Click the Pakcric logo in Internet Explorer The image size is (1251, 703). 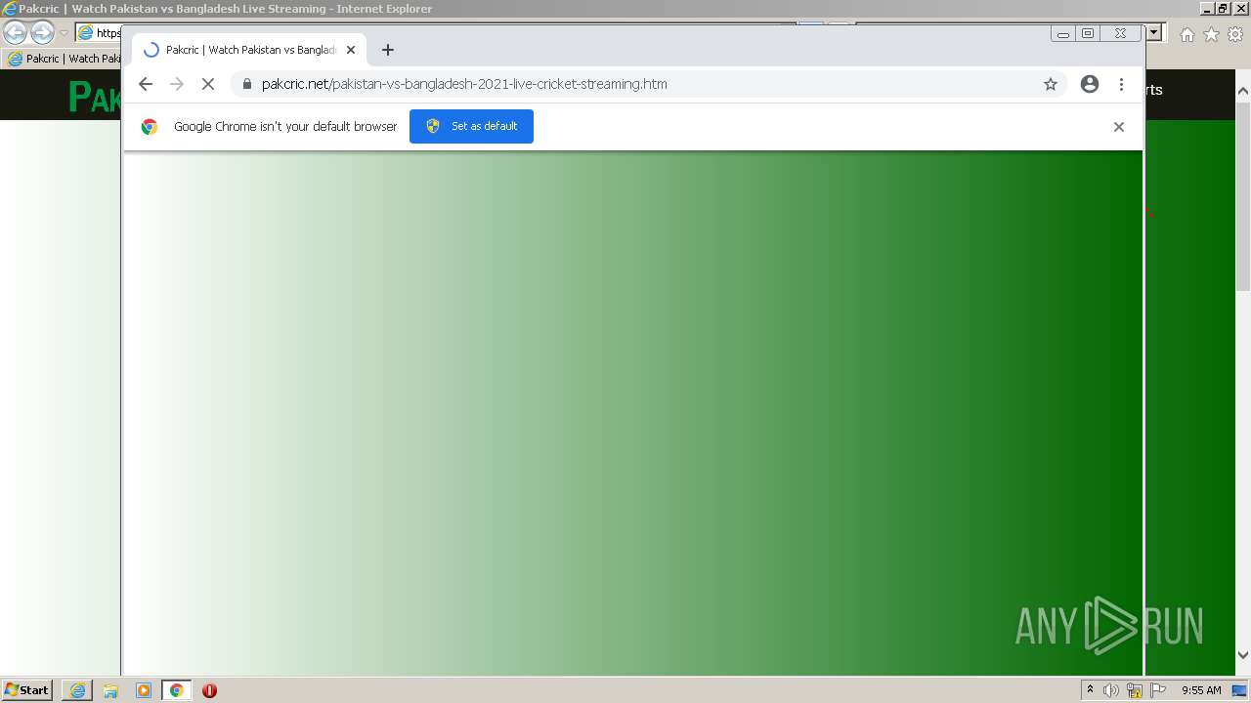pos(94,97)
